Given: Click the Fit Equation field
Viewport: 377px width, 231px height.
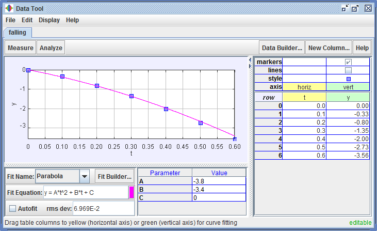Looking at the screenshot, I should pyautogui.click(x=86, y=192).
